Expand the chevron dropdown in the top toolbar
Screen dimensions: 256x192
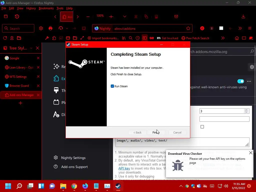124,16
